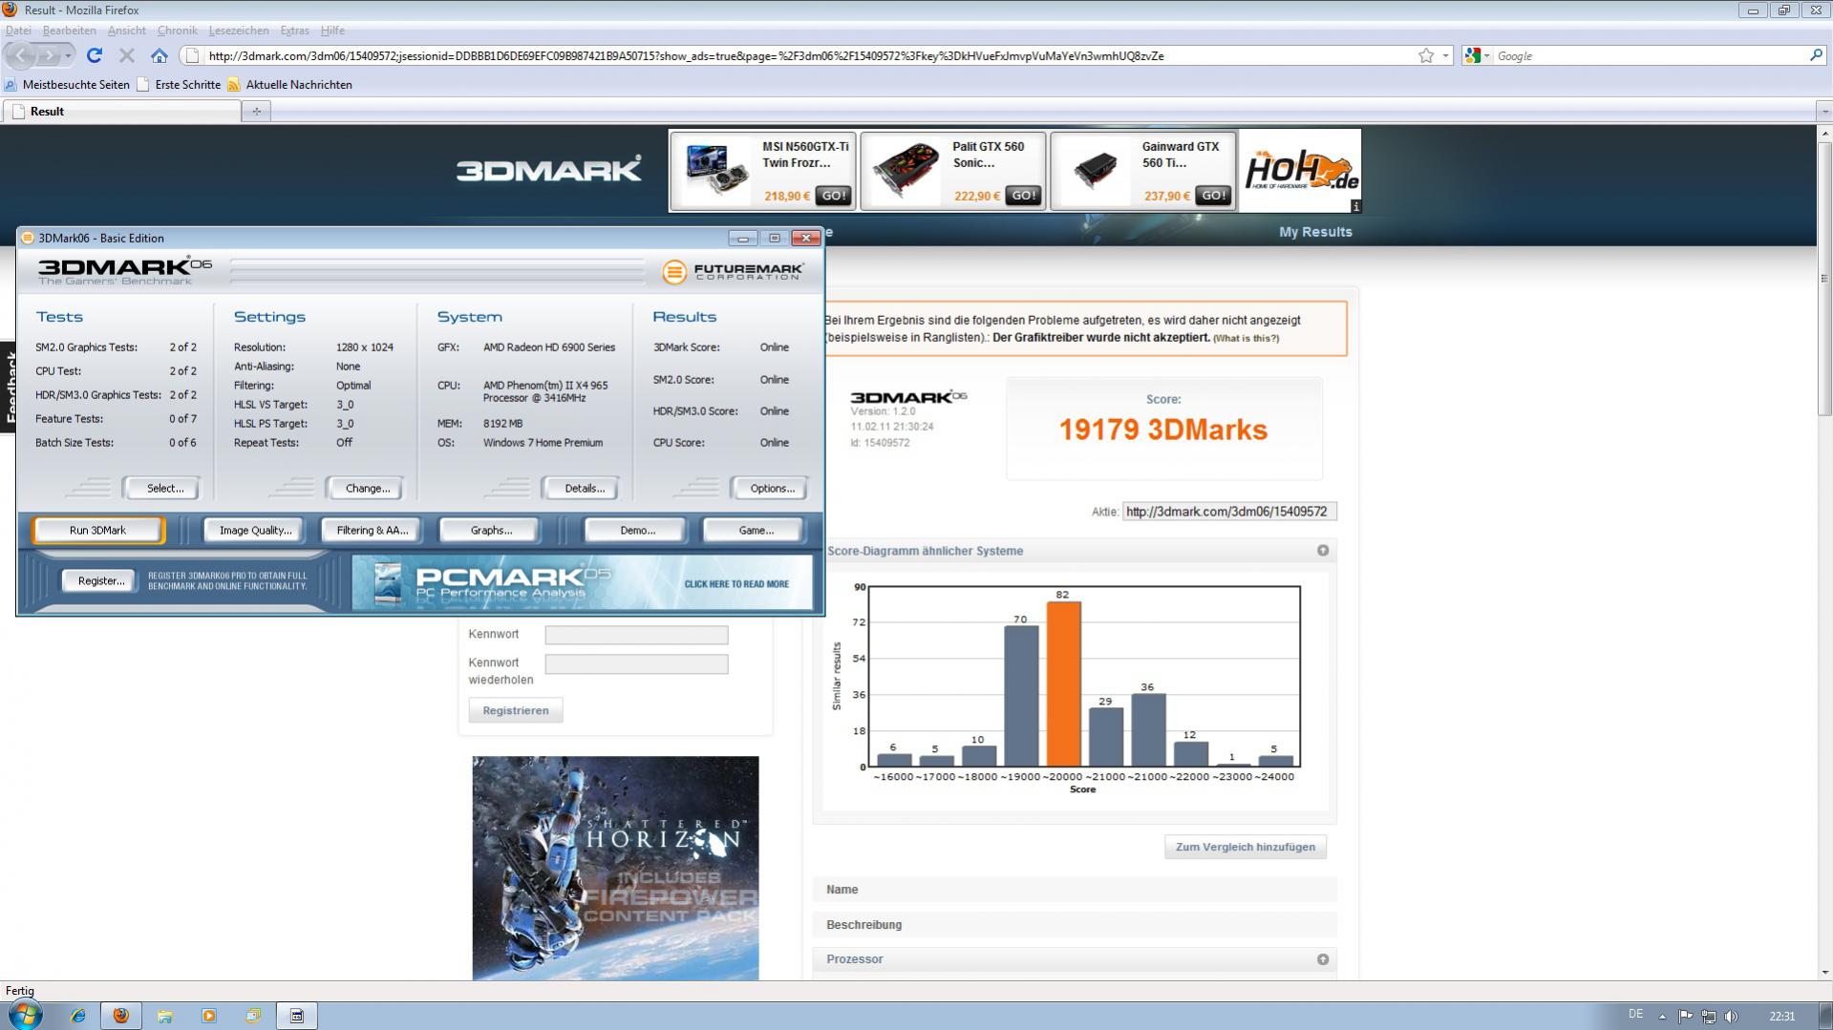Click the Google search field
The height and width of the screenshot is (1030, 1833).
pos(1649,55)
